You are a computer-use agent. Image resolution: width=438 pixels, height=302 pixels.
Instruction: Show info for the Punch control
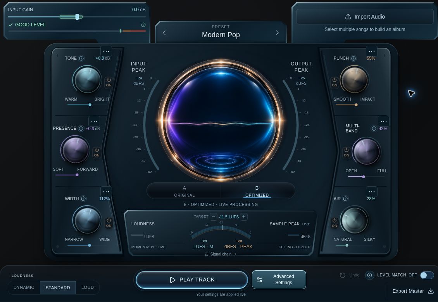(354, 58)
